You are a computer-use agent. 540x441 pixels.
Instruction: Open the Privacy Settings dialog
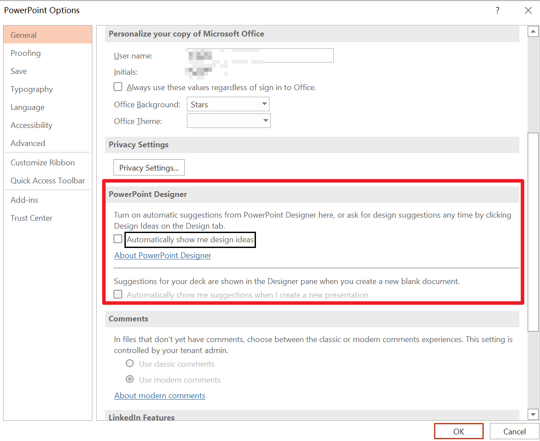[149, 167]
